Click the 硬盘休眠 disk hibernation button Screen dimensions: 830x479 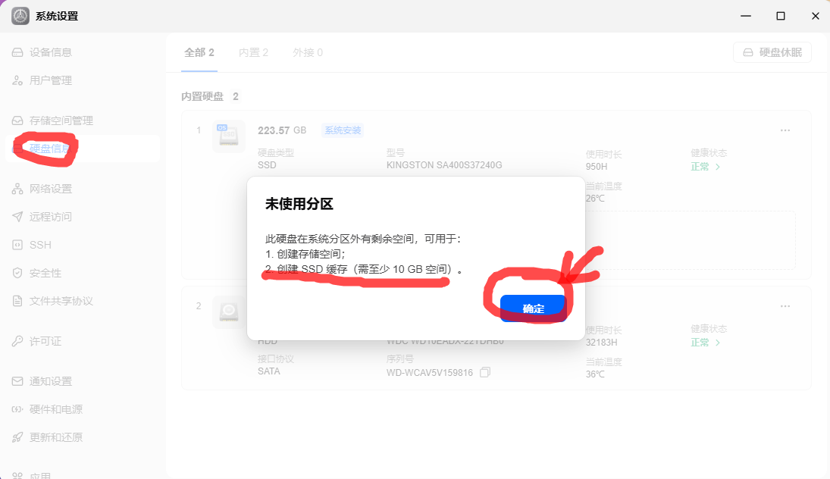[x=772, y=52]
